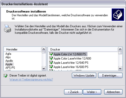Click the signed-driver icon beside Apple LaserWriter 16/600 PS
The height and width of the screenshot is (98, 126).
pos(51,66)
